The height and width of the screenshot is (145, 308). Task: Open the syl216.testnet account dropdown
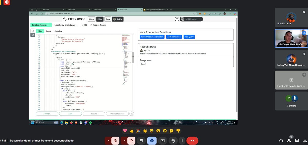point(191,19)
